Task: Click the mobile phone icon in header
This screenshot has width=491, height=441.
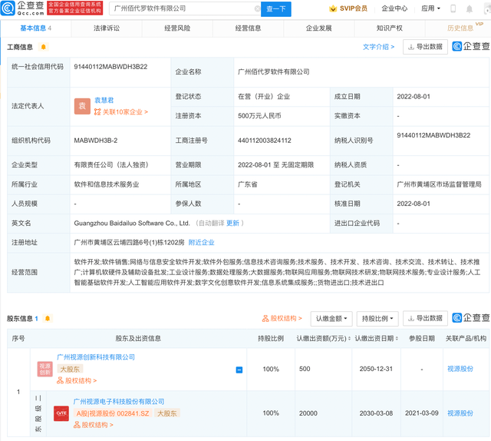Action: pos(453,9)
